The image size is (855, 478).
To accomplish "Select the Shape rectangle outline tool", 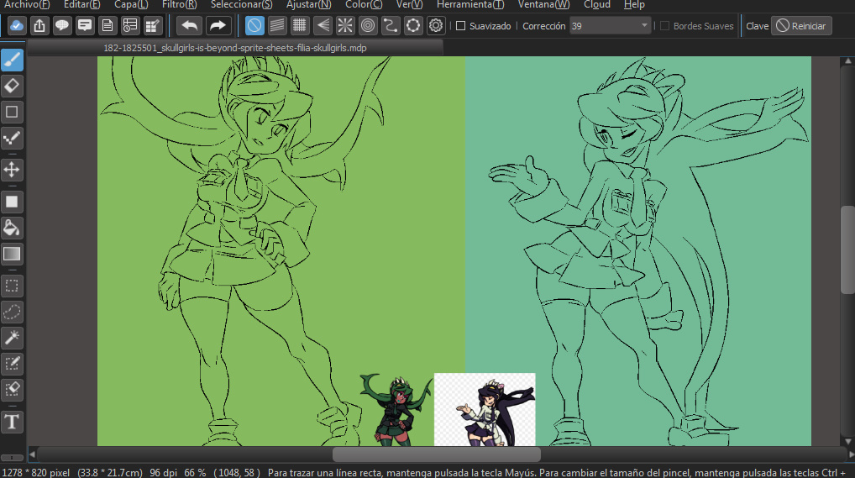I will [x=12, y=113].
